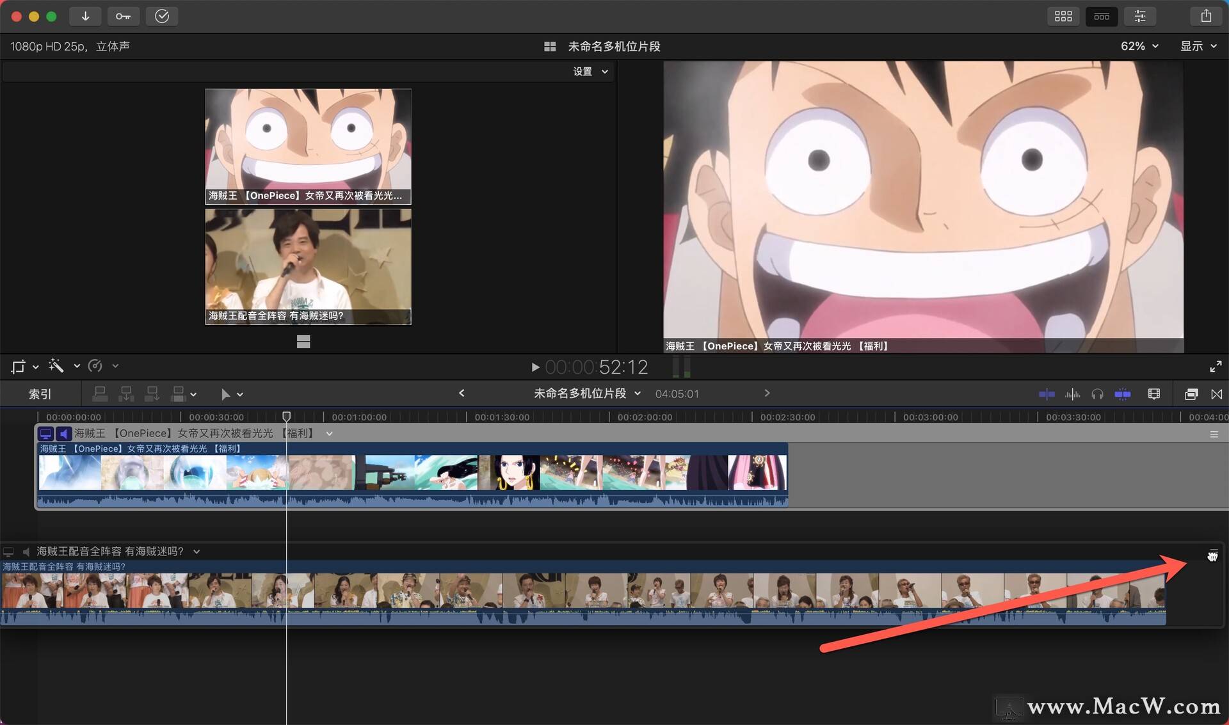Expand the One Piece angle name menu
This screenshot has width=1229, height=725.
tap(329, 434)
